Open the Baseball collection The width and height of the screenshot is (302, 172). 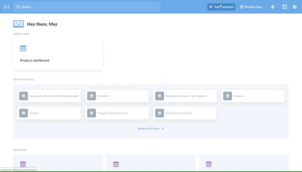pos(117,96)
